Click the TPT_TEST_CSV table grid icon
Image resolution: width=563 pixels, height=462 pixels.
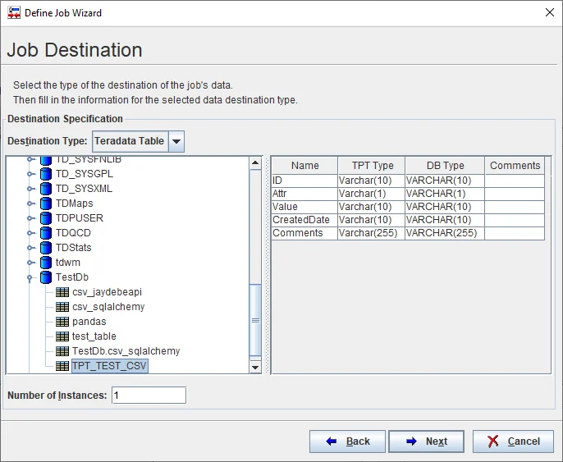pos(62,366)
